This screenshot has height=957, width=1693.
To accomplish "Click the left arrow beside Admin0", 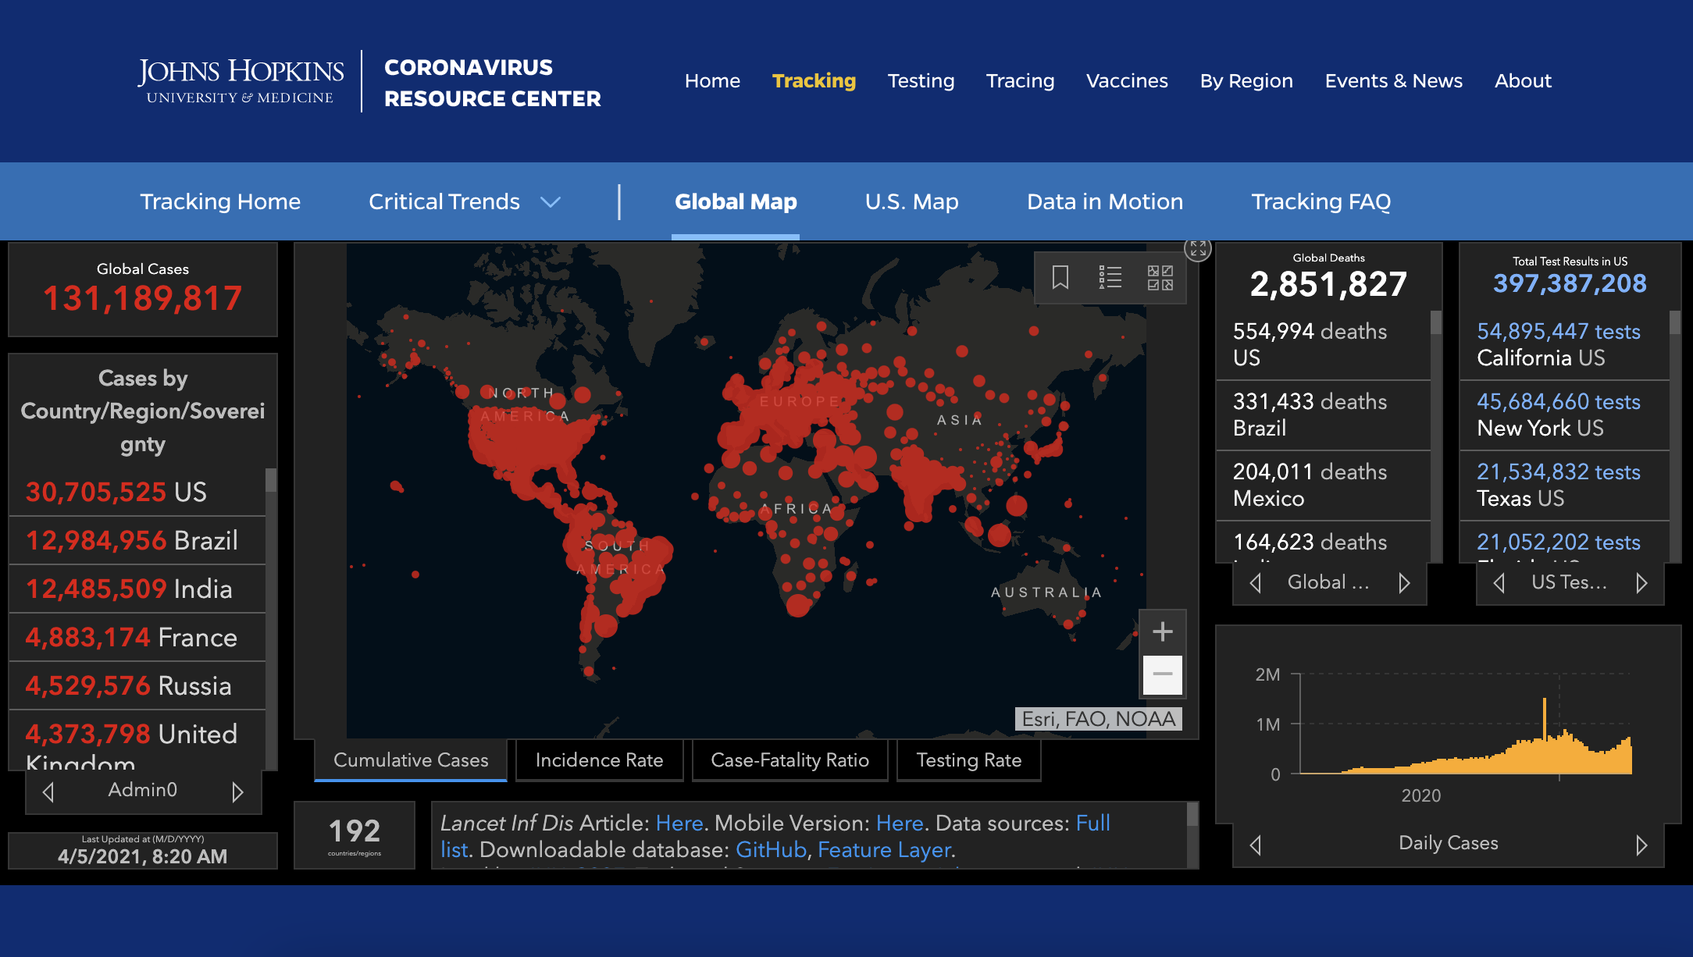I will [x=48, y=792].
